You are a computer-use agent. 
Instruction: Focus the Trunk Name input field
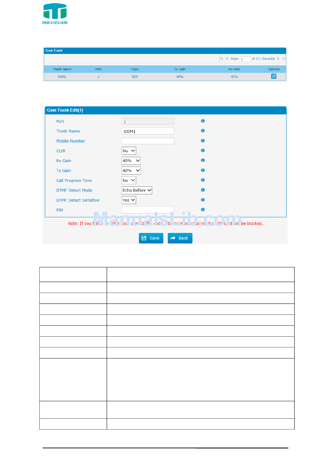tap(148, 131)
